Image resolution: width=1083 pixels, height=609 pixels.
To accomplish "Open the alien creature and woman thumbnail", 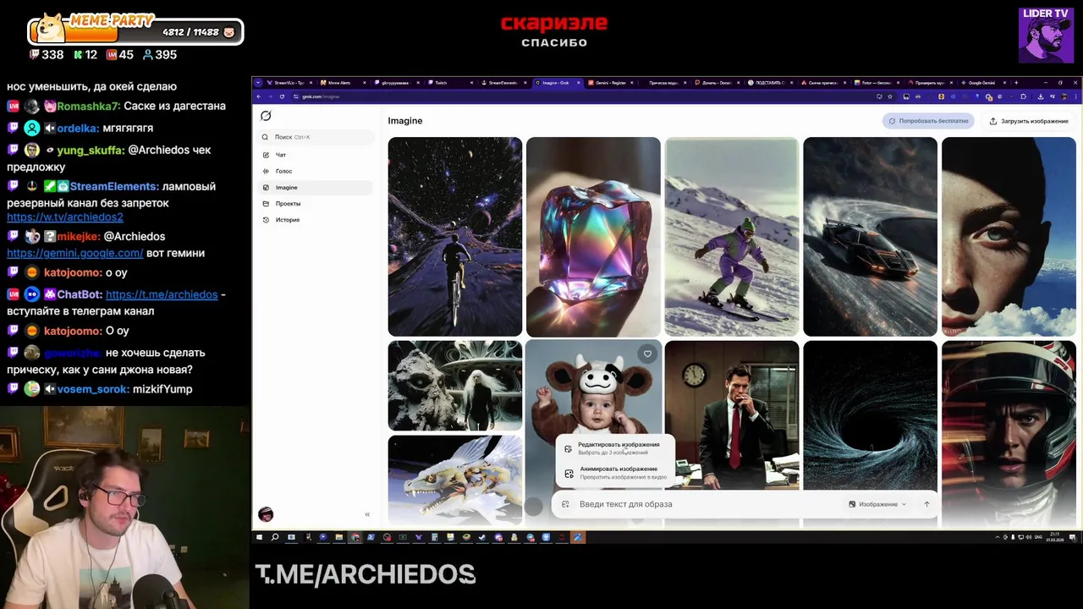I will point(455,386).
